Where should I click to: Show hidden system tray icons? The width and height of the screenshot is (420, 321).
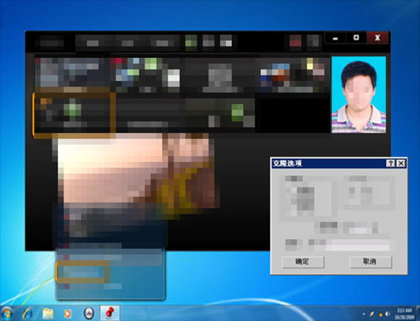click(x=364, y=313)
